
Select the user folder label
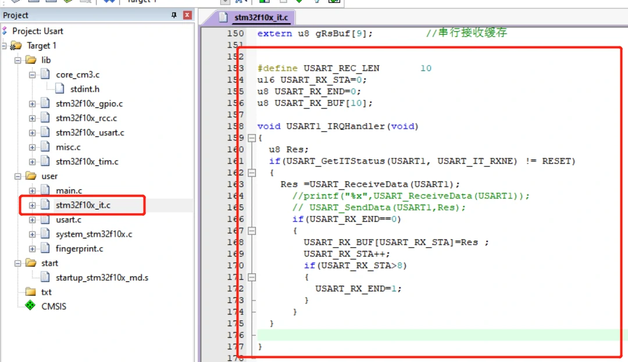pyautogui.click(x=49, y=176)
